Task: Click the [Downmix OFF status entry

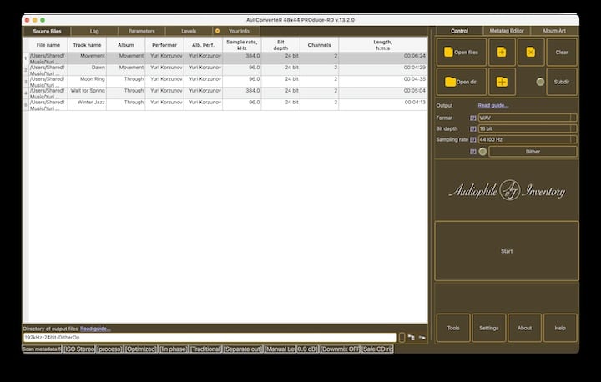Action: [340, 349]
